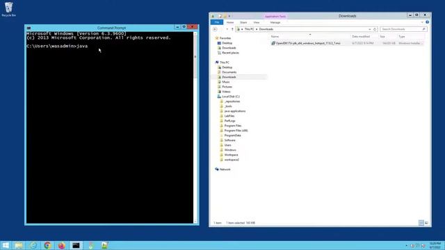Open the PerfLogs folder in tree
The height and width of the screenshot is (250, 445).
(229, 121)
